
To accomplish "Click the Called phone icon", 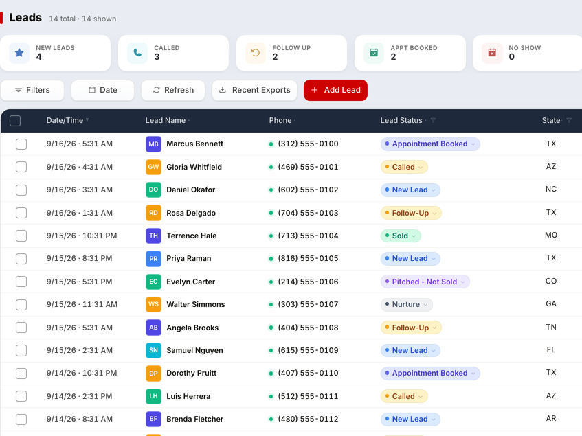I will (137, 53).
